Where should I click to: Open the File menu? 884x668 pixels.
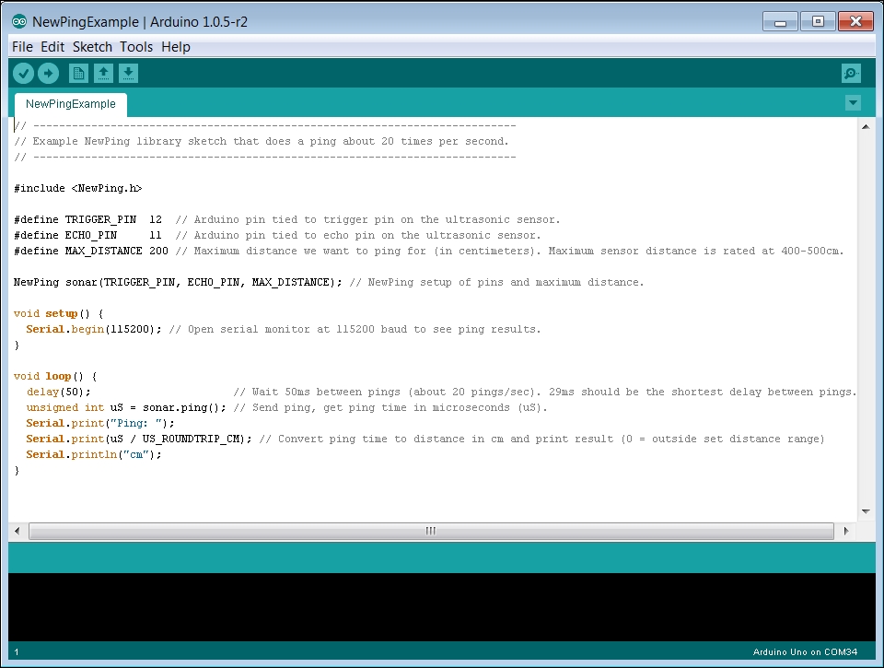[x=22, y=47]
